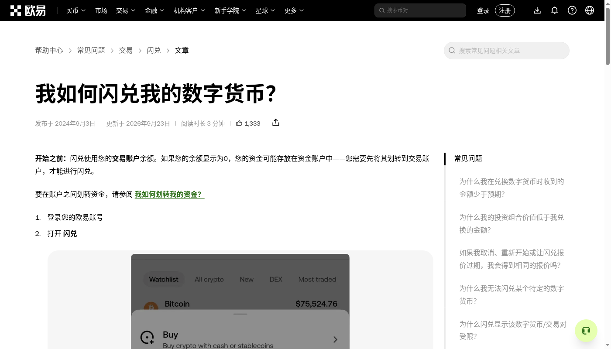Expand the 机构客户 dropdown menu
611x349 pixels.
(x=189, y=10)
